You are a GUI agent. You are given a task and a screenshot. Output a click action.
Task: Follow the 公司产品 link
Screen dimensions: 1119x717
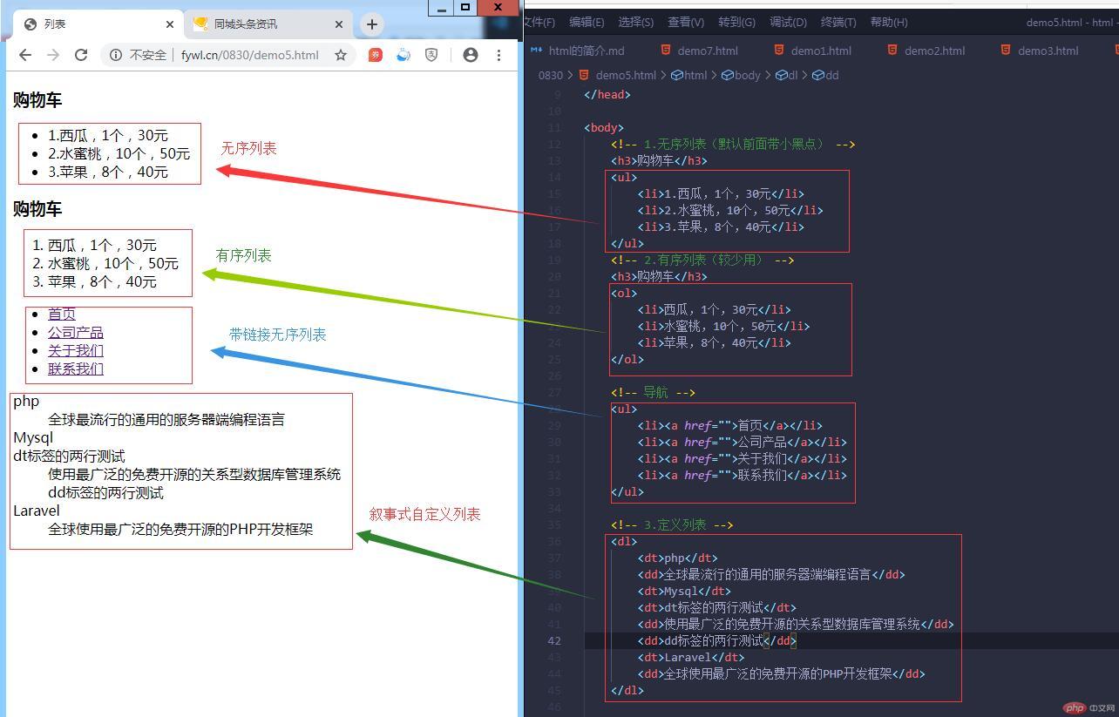click(76, 333)
